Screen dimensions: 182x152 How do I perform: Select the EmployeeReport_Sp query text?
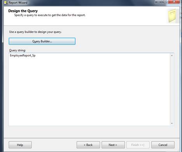(23, 55)
